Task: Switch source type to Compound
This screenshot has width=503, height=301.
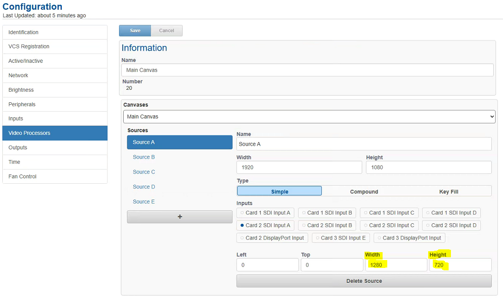Action: [364, 191]
